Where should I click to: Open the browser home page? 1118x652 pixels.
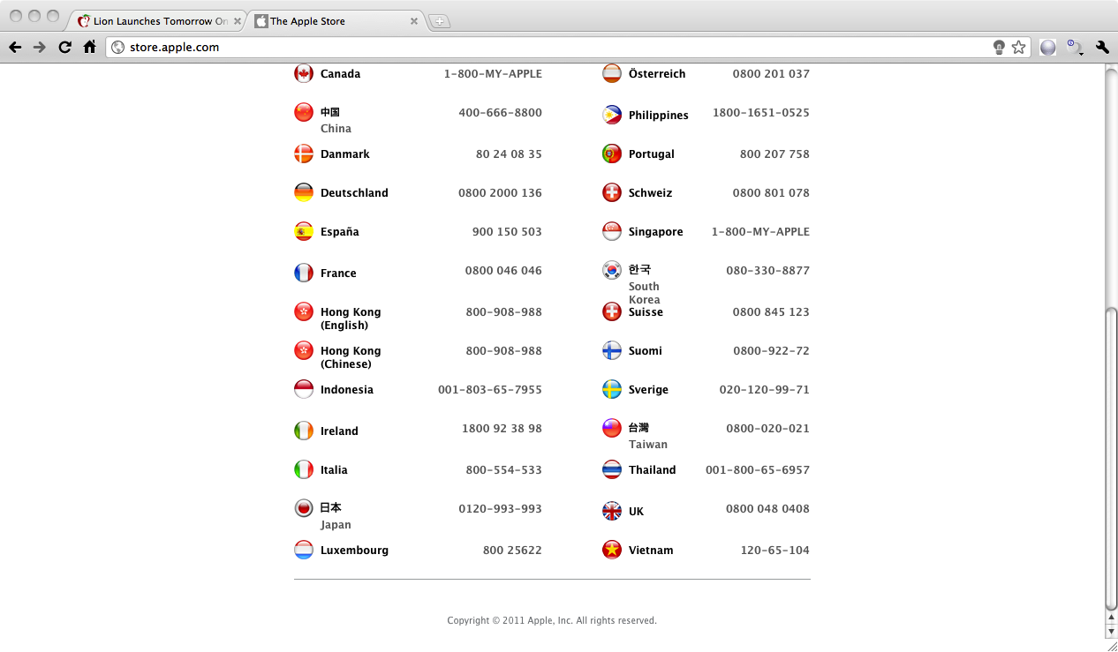[x=89, y=47]
